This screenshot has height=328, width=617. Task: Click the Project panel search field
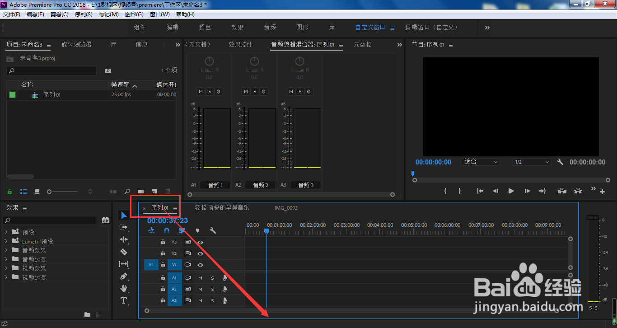pos(51,70)
